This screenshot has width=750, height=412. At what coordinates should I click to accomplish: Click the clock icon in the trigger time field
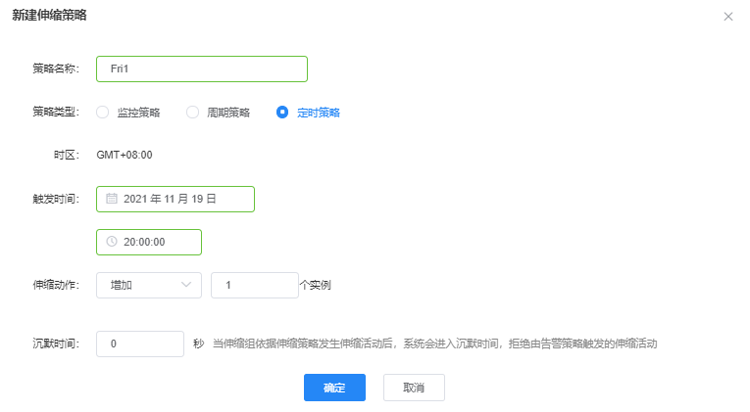tap(112, 242)
